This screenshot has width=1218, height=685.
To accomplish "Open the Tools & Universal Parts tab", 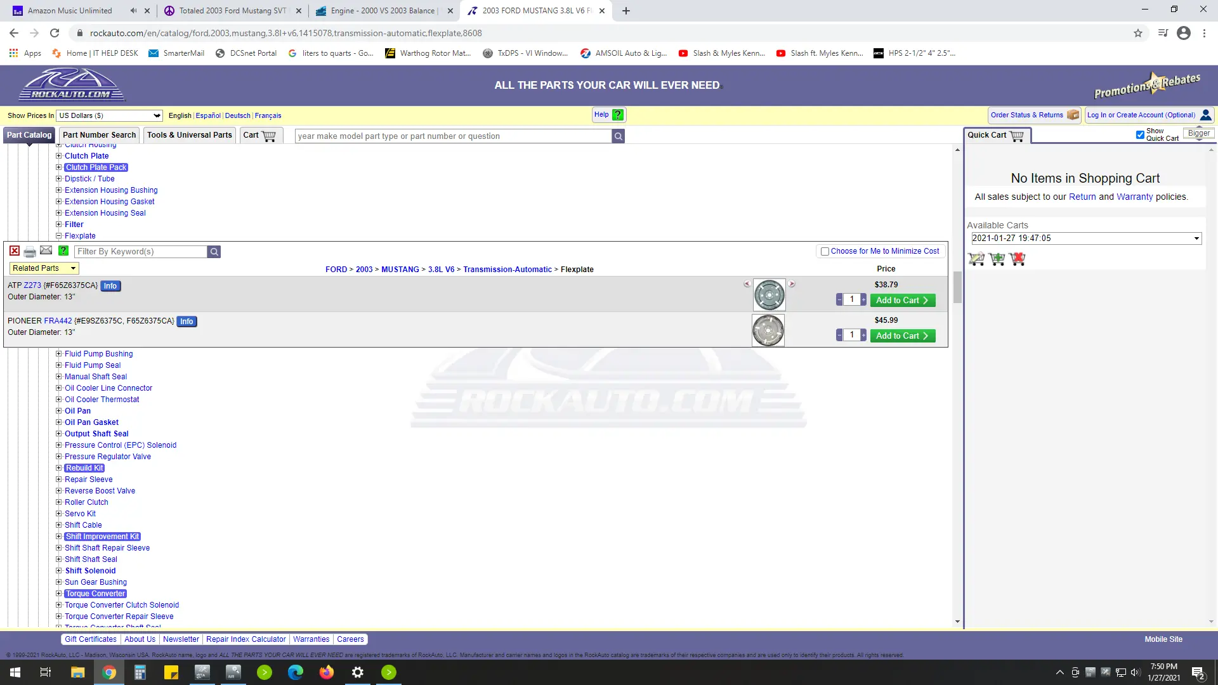I will pyautogui.click(x=189, y=135).
